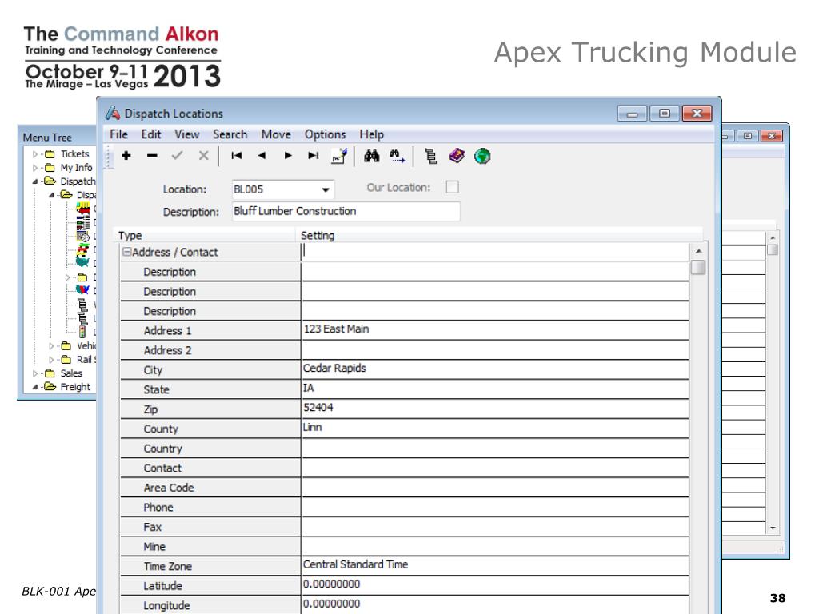Click the background window scrollbar down arrow
This screenshot has height=614, width=819.
(773, 528)
